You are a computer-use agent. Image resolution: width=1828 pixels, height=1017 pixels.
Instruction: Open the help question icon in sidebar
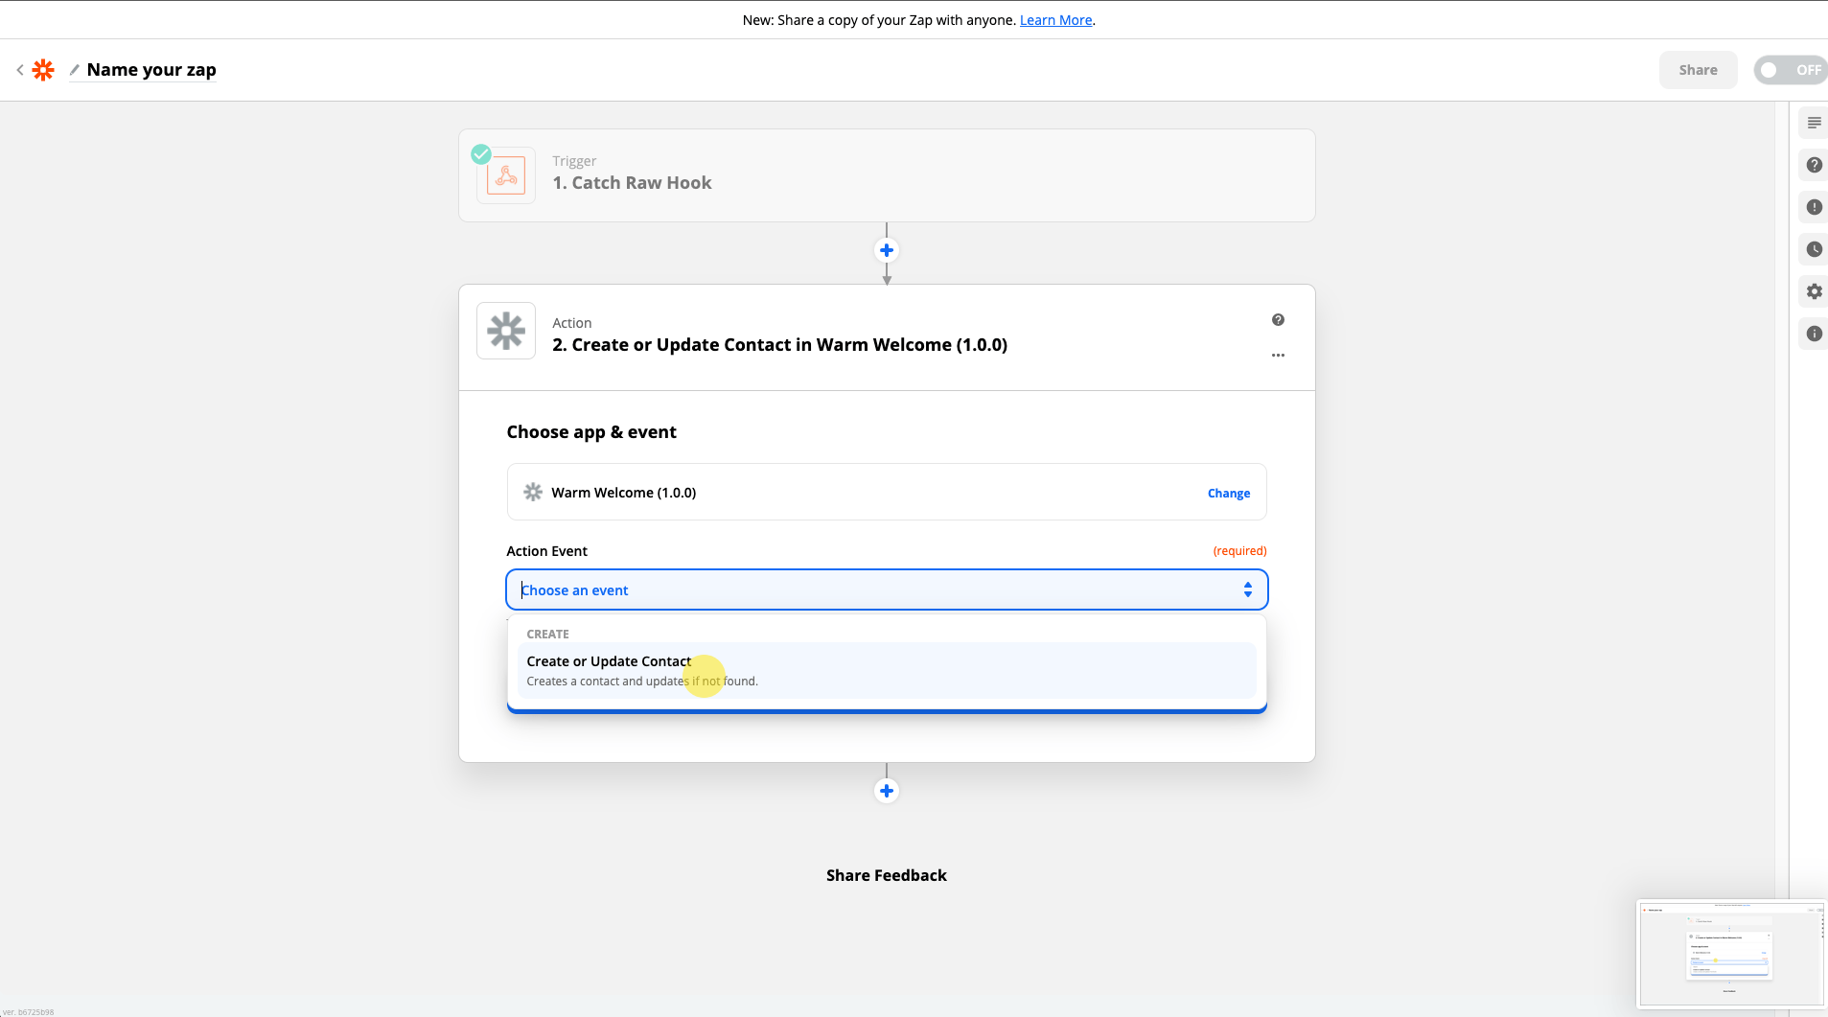point(1814,165)
